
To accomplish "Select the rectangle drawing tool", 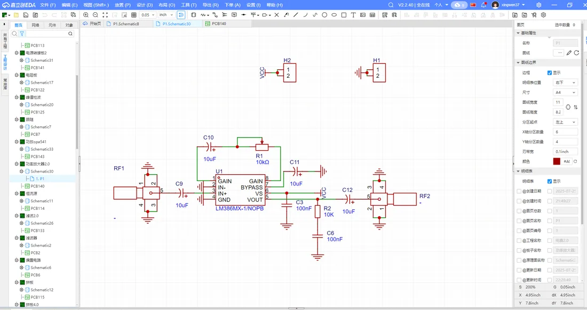I will 344,15.
